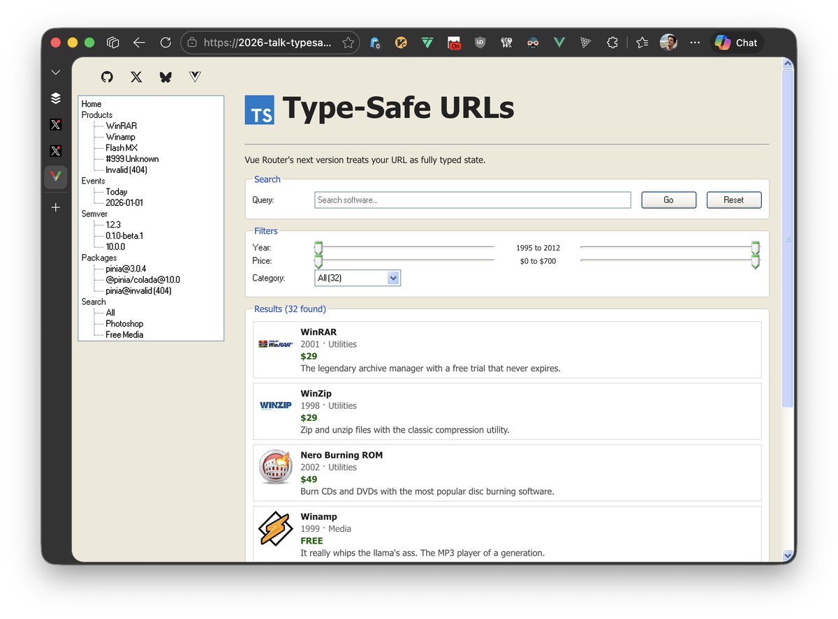The image size is (838, 619).
Task: Click the Year maximum slider handle
Action: click(x=755, y=248)
